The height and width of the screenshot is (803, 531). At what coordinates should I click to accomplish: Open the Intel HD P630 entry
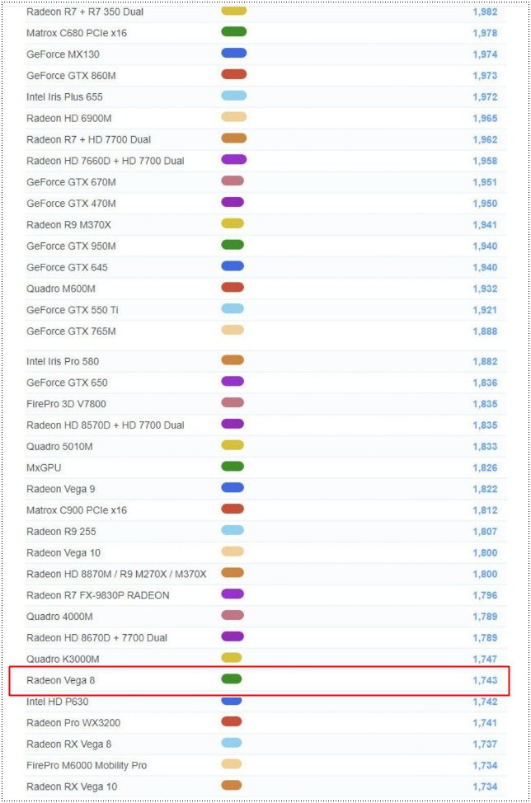point(58,702)
